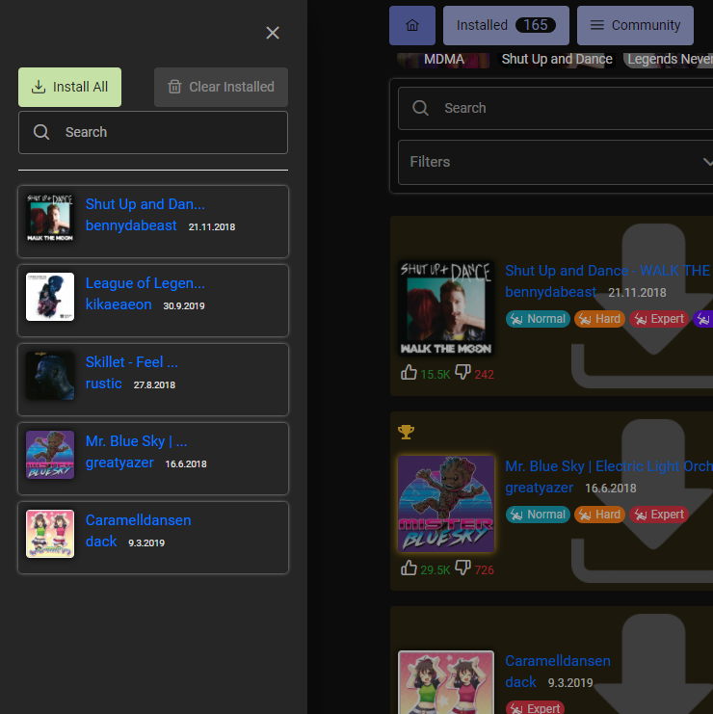Click thumbs down icon beside 726
713x714 pixels.
pos(462,569)
